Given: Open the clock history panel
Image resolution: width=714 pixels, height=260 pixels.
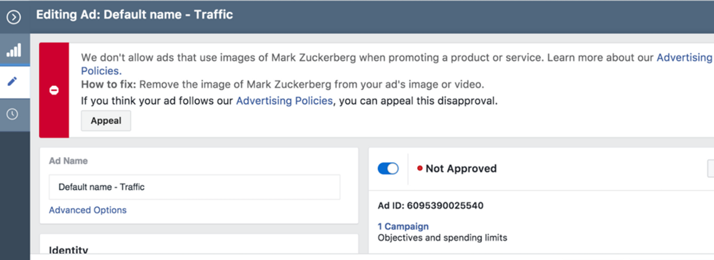Looking at the screenshot, I should (x=12, y=114).
